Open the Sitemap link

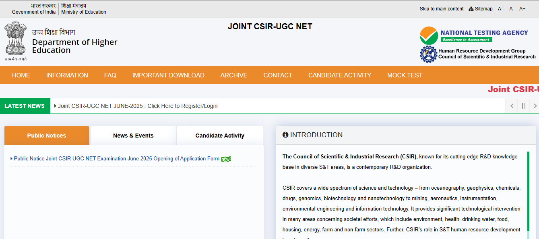click(483, 9)
